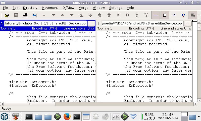
Task: Select lines from A toolbar button
Action: tap(118, 15)
